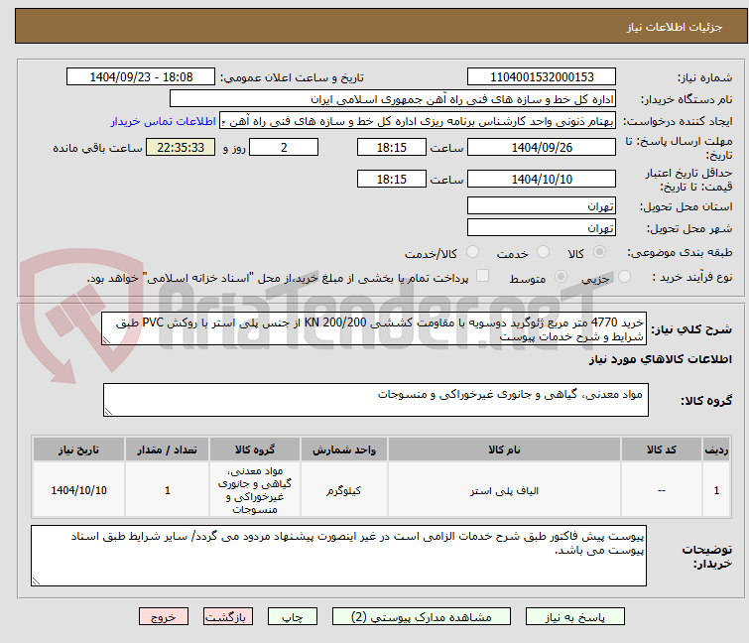This screenshot has width=749, height=643.
Task: Click the کیلوگرم unit cell
Action: tap(344, 490)
